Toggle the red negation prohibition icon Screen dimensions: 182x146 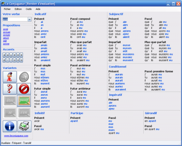[23, 89]
